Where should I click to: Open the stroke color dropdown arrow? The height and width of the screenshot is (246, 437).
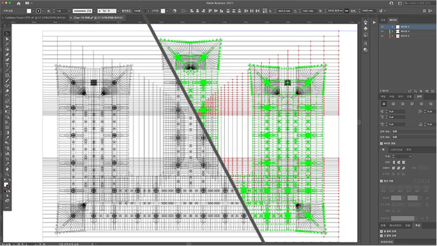click(x=42, y=11)
